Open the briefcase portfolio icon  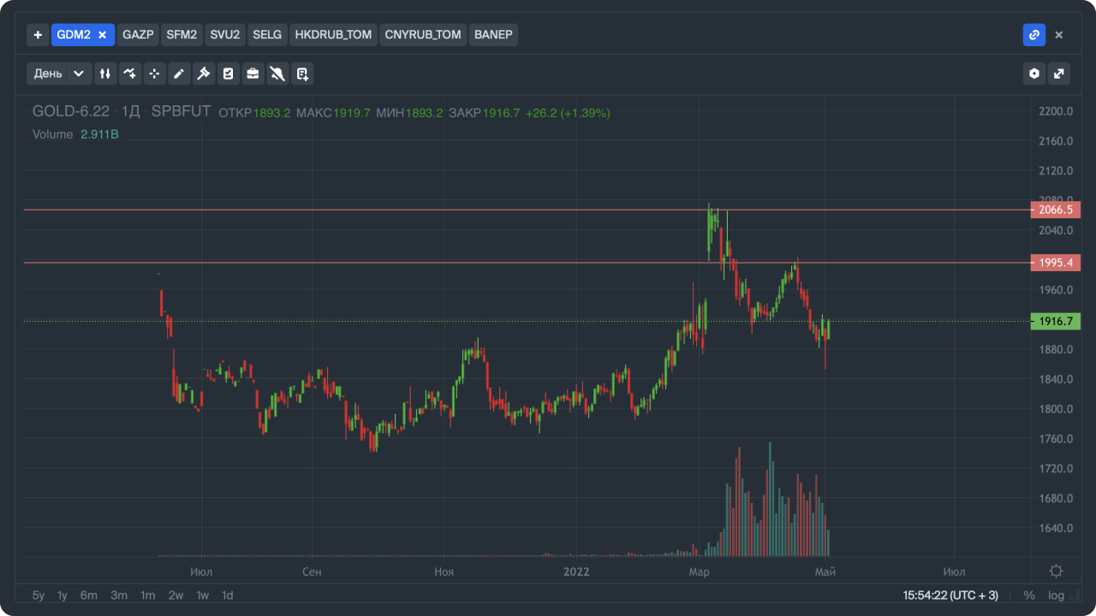point(253,74)
